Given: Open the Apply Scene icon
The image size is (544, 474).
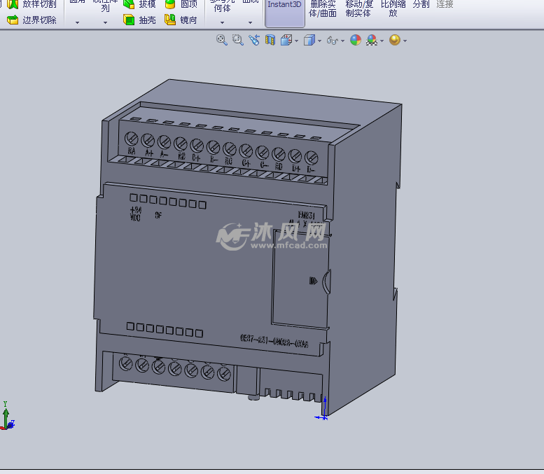Looking at the screenshot, I should point(372,41).
